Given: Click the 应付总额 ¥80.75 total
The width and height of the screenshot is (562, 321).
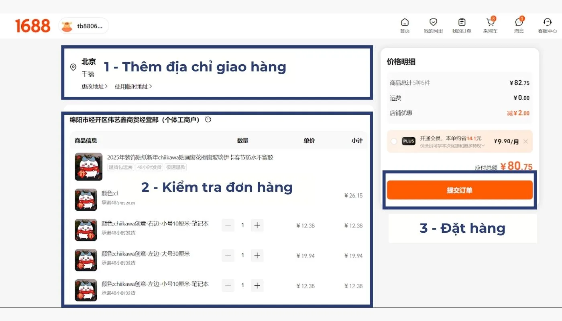Looking at the screenshot, I should [516, 166].
